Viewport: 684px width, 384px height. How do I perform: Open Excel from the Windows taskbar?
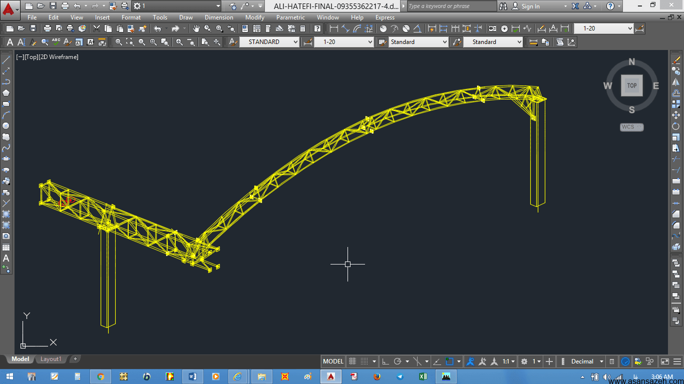(423, 376)
